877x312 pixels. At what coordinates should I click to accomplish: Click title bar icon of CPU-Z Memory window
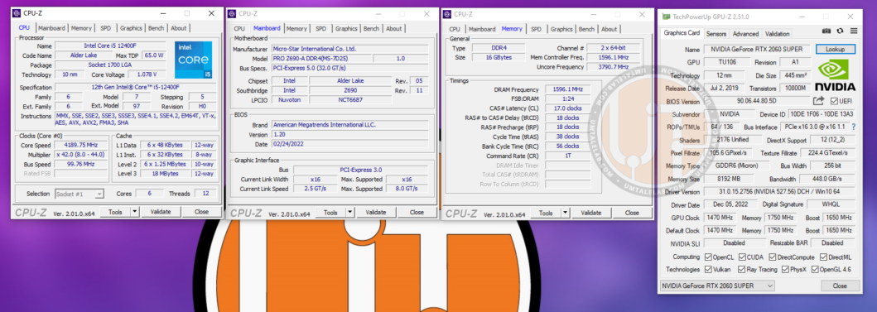click(x=447, y=14)
